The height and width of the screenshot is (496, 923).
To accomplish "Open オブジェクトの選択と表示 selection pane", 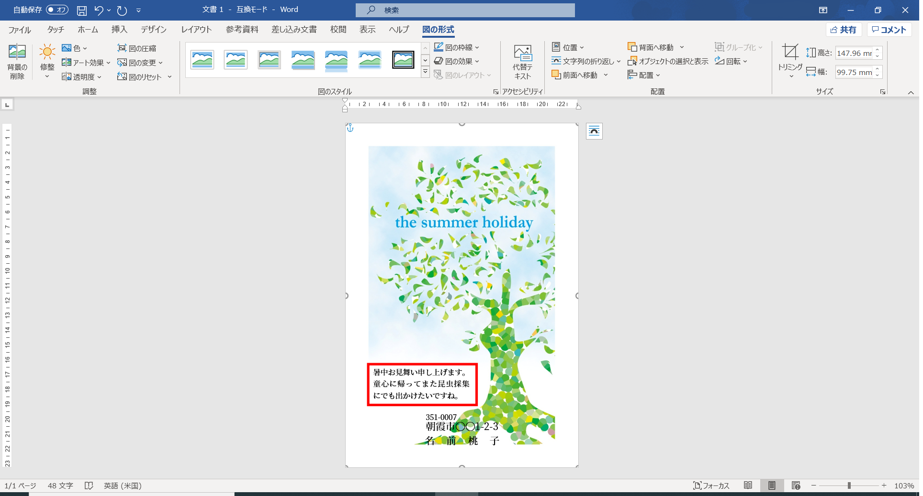I will click(x=668, y=61).
